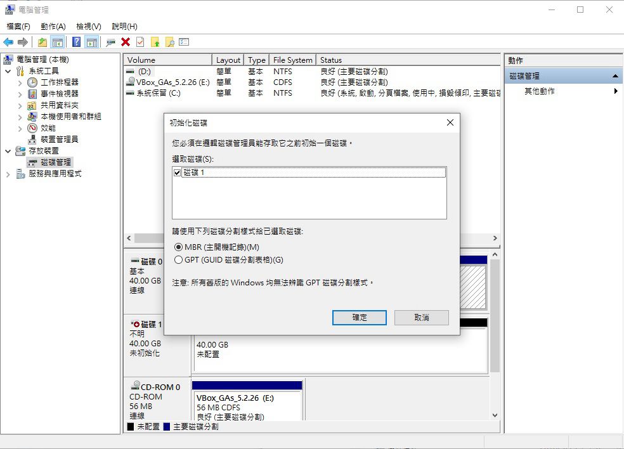The height and width of the screenshot is (449, 624).
Task: Open the 檢視(V) menu
Action: [x=89, y=27]
